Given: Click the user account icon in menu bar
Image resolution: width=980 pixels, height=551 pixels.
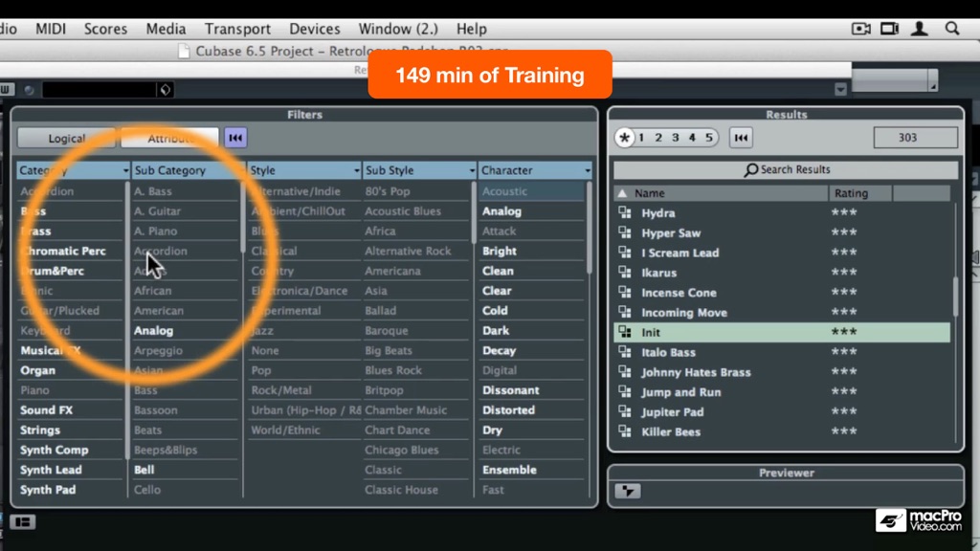Looking at the screenshot, I should pos(919,29).
